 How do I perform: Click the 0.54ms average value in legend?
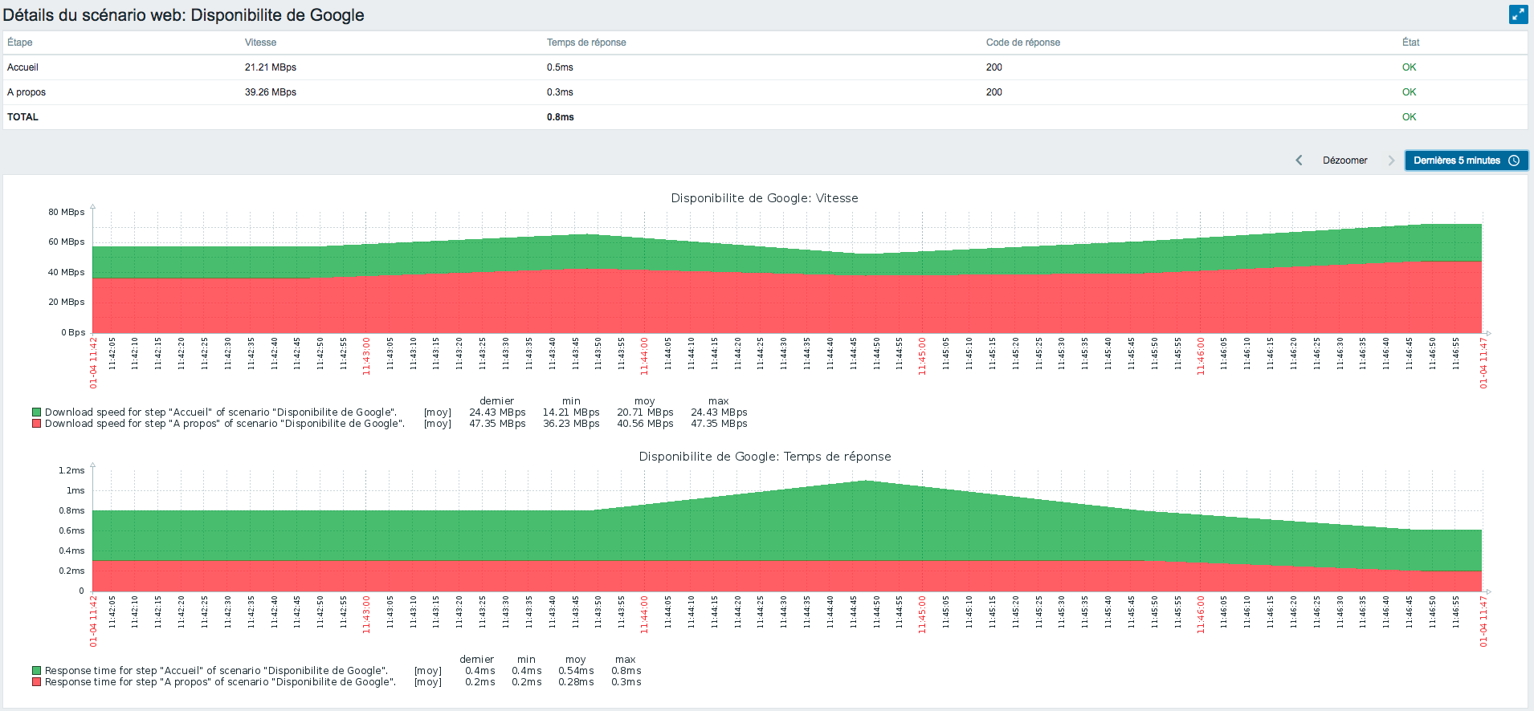576,671
